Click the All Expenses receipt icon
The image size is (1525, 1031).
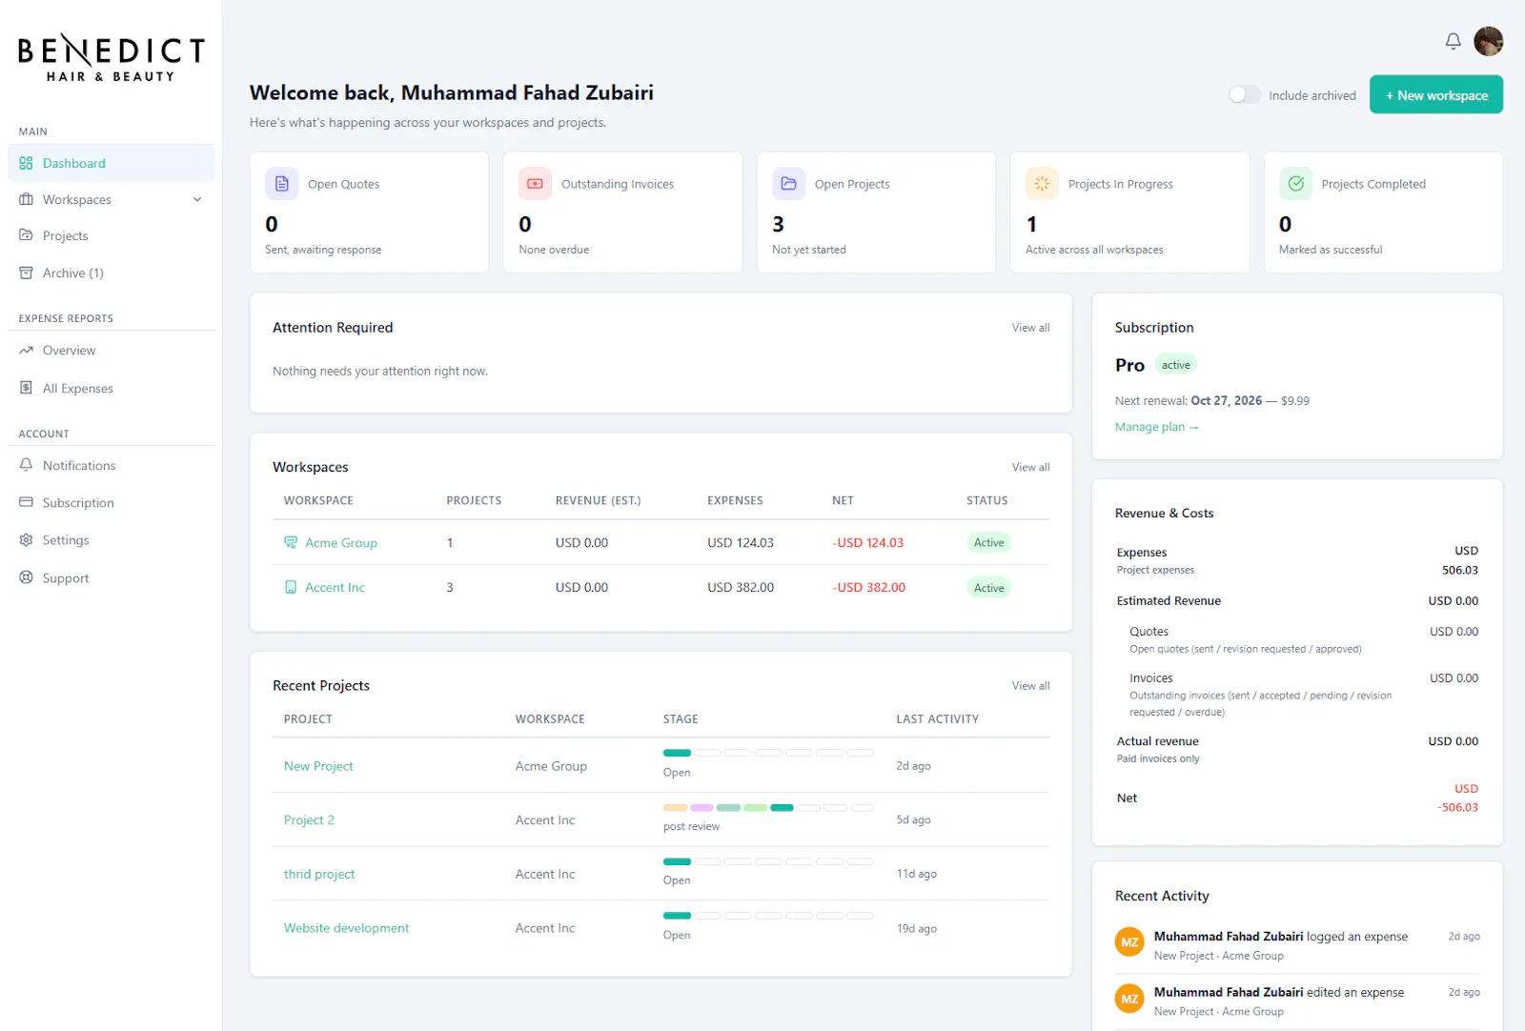(x=26, y=388)
